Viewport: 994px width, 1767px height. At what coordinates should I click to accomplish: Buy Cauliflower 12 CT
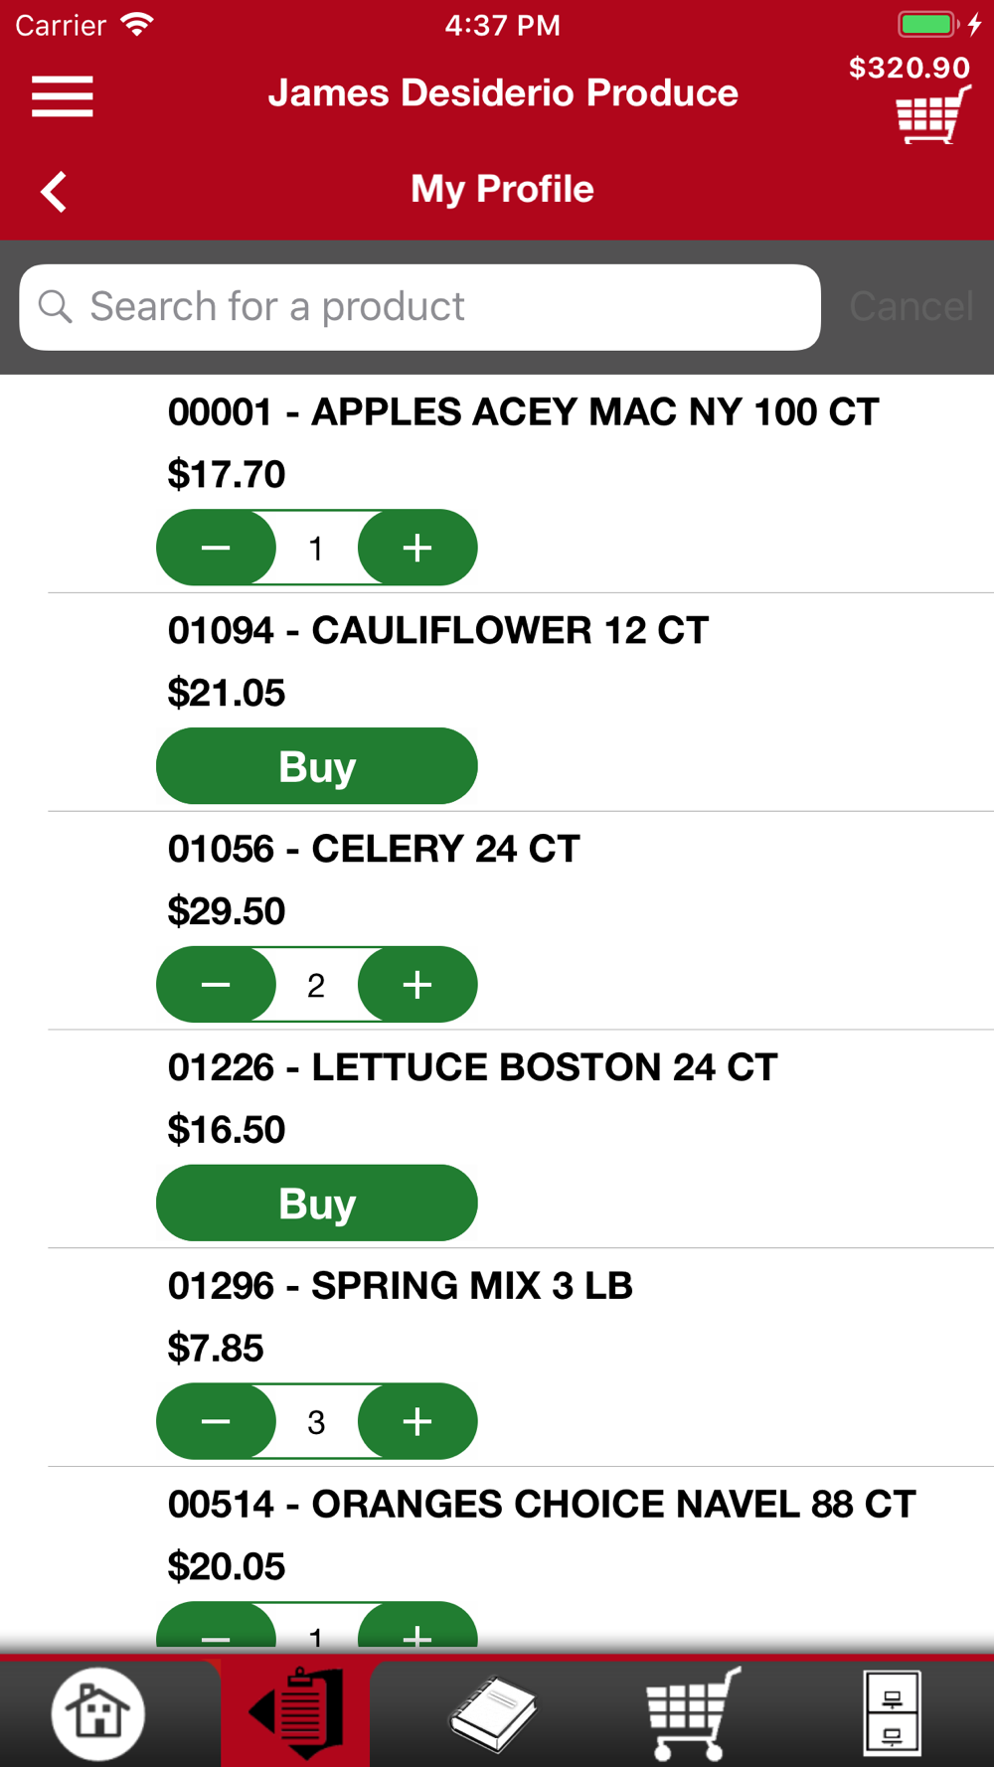pyautogui.click(x=317, y=766)
